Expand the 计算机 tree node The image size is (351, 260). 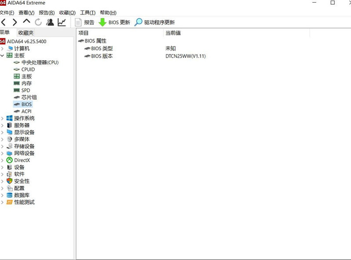pyautogui.click(x=3, y=48)
